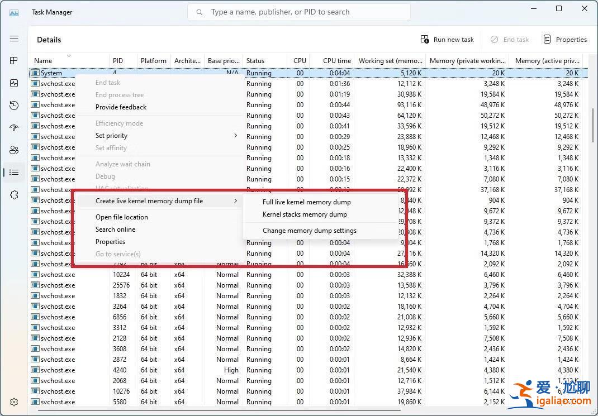Select Kernel stacks memory dump option
This screenshot has width=598, height=416.
(x=305, y=214)
